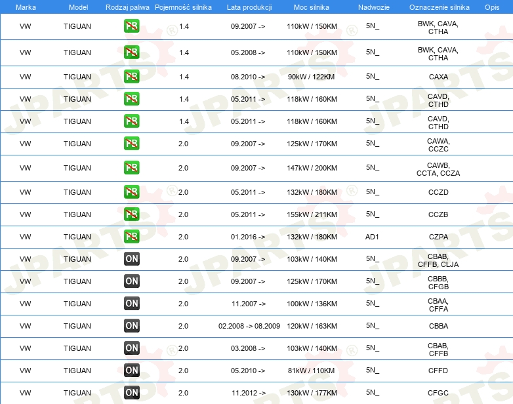Click the Model column header

pos(78,7)
